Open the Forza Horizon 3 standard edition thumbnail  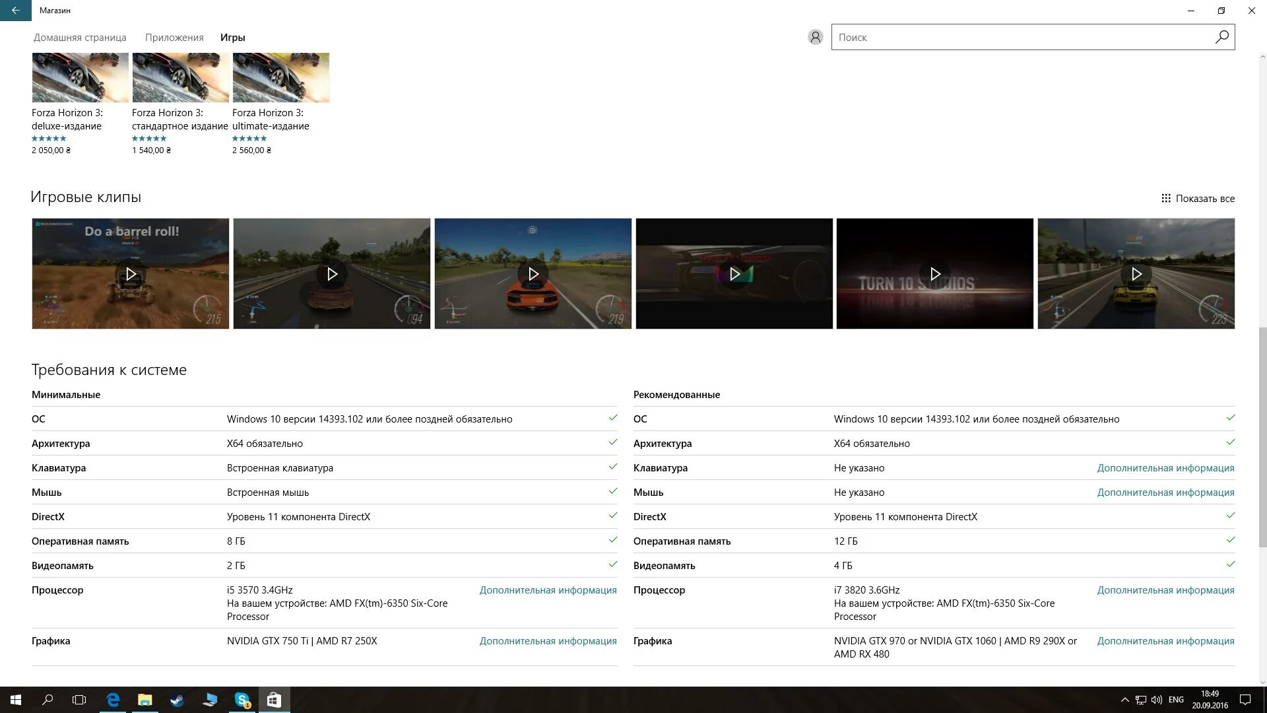point(181,77)
